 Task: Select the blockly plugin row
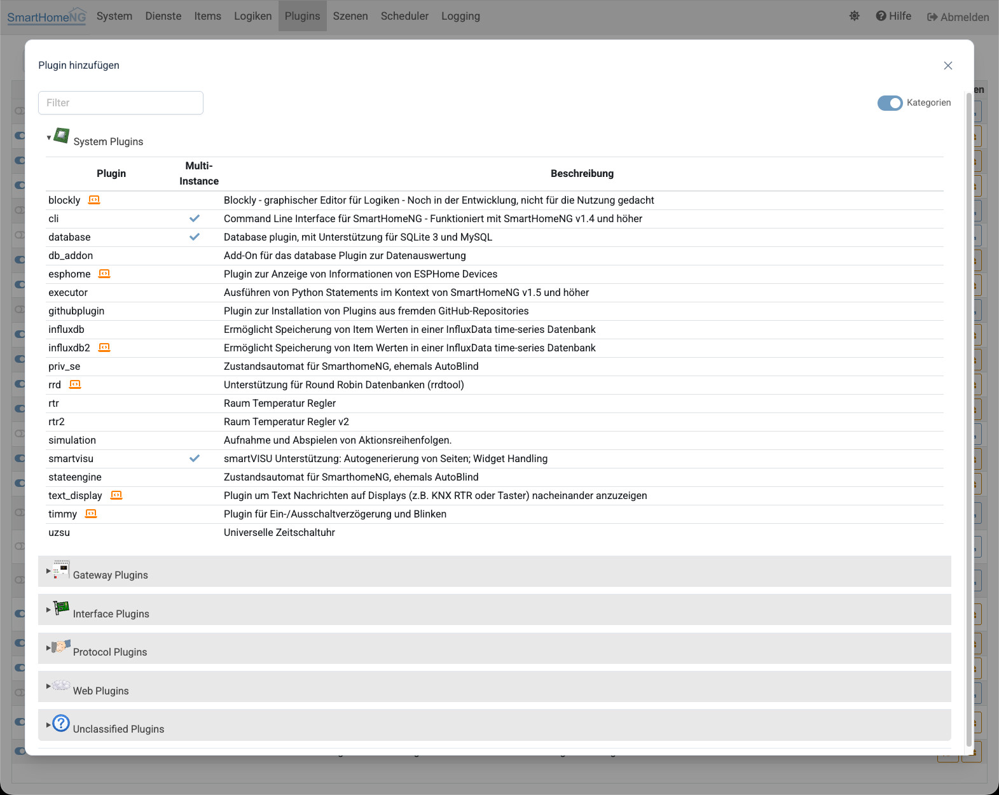[495, 200]
